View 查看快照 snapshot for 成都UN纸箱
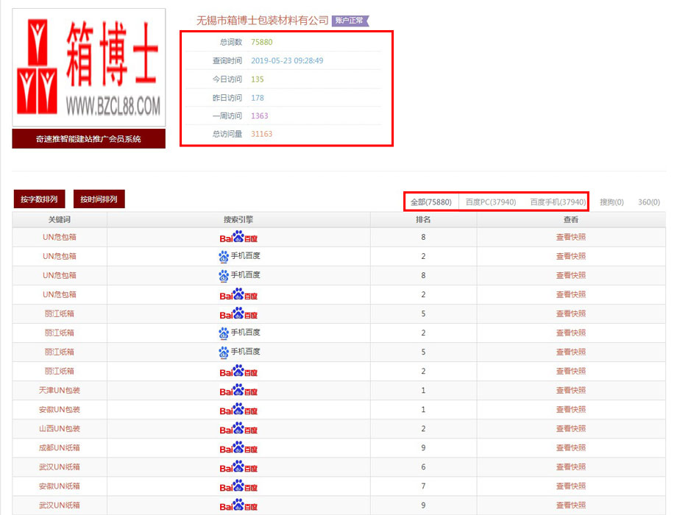677x515 pixels. pos(571,447)
